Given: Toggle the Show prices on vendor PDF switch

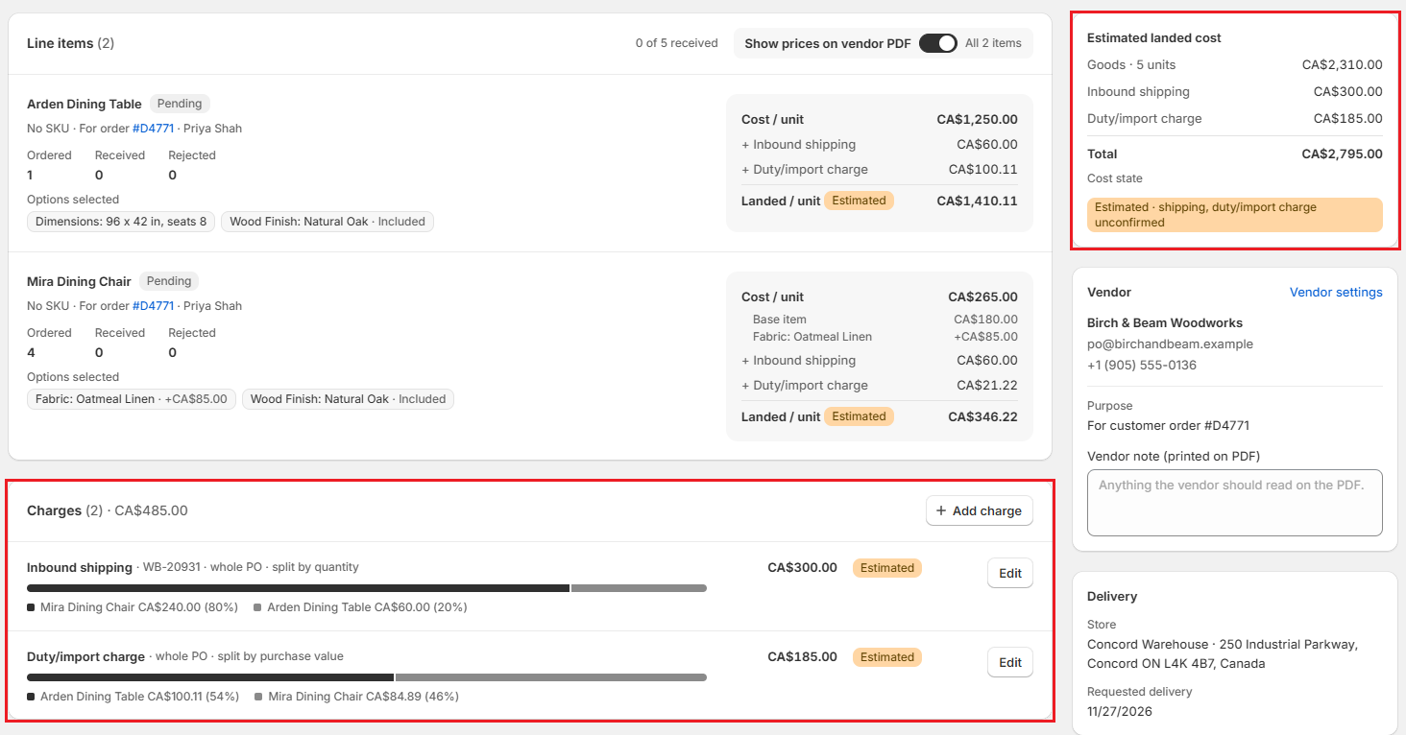Looking at the screenshot, I should 937,43.
